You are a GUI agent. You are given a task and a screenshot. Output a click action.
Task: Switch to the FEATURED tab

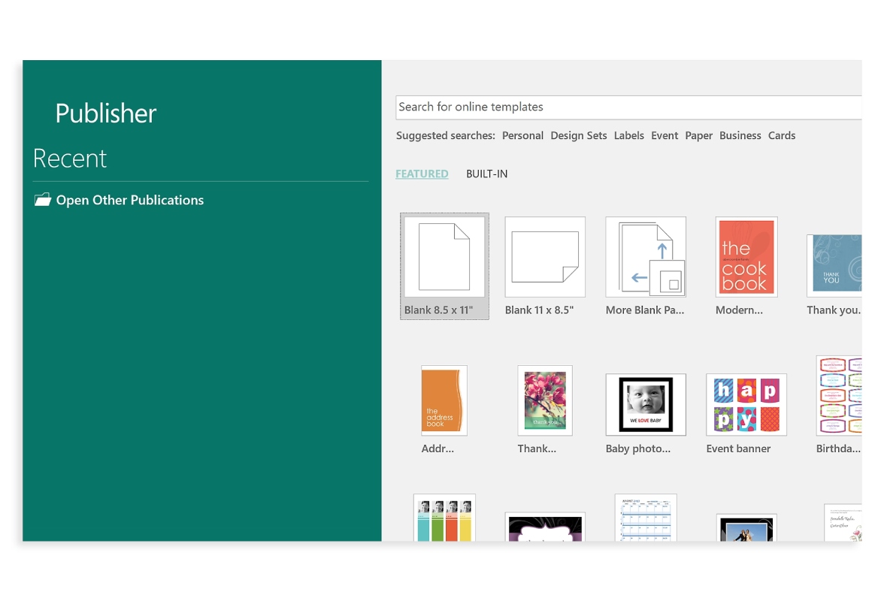[x=422, y=174]
